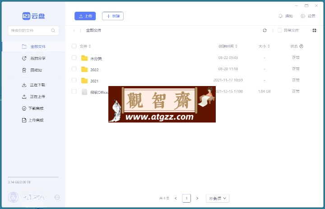Click the user avatar
This screenshot has height=209, width=325.
pyautogui.click(x=13, y=197)
